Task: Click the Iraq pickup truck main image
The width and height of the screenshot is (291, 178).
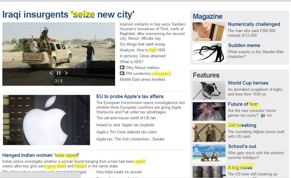Action: tap(59, 54)
